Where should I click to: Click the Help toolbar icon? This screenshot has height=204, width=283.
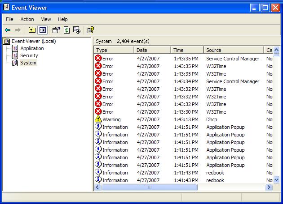pyautogui.click(x=91, y=30)
